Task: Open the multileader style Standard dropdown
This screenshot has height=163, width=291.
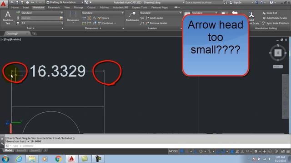Action: coord(161,13)
